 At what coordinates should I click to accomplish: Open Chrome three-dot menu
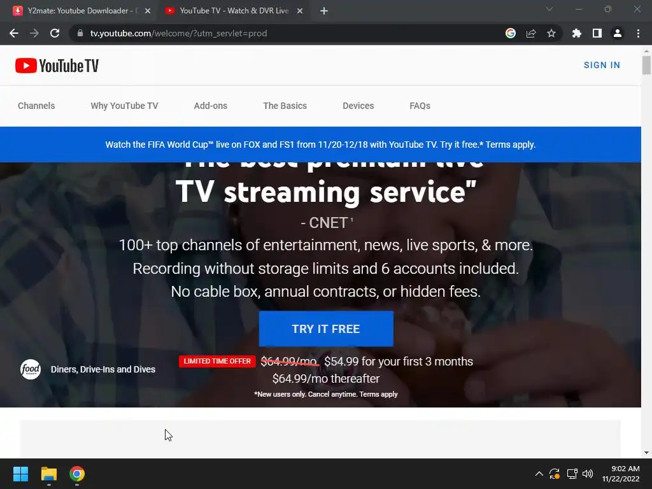638,33
